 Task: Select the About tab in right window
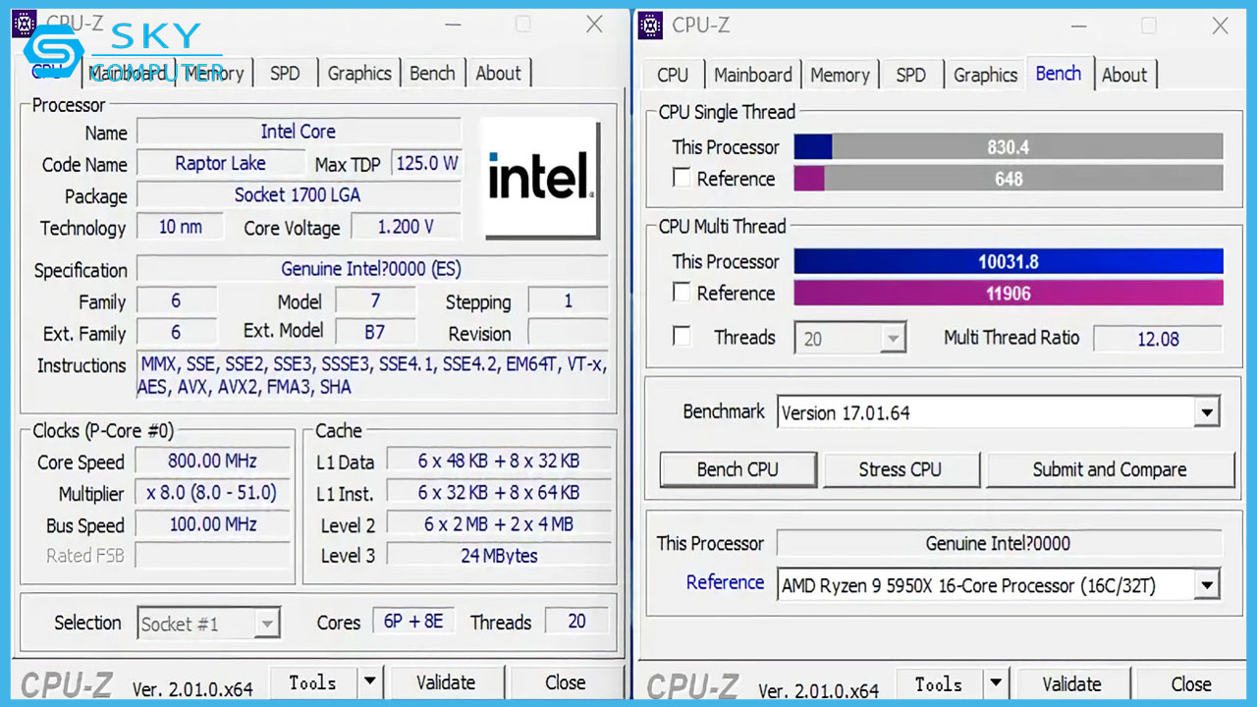click(x=1124, y=75)
